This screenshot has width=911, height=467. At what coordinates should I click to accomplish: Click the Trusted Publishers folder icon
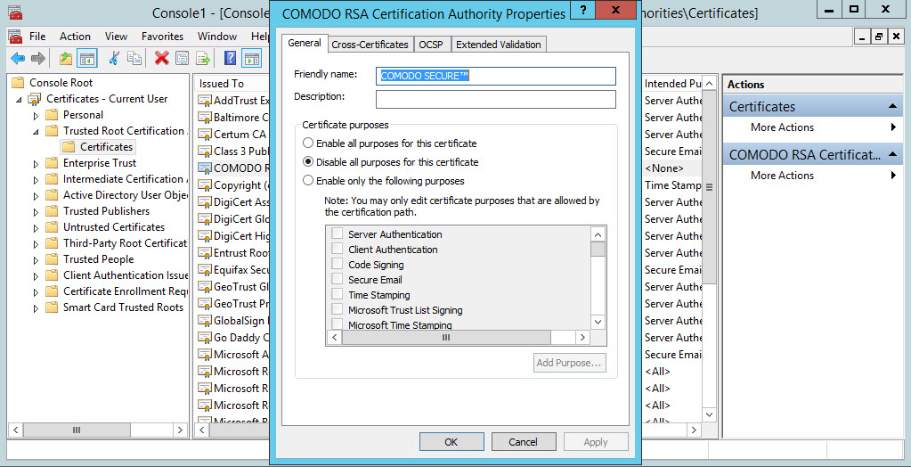coord(52,211)
